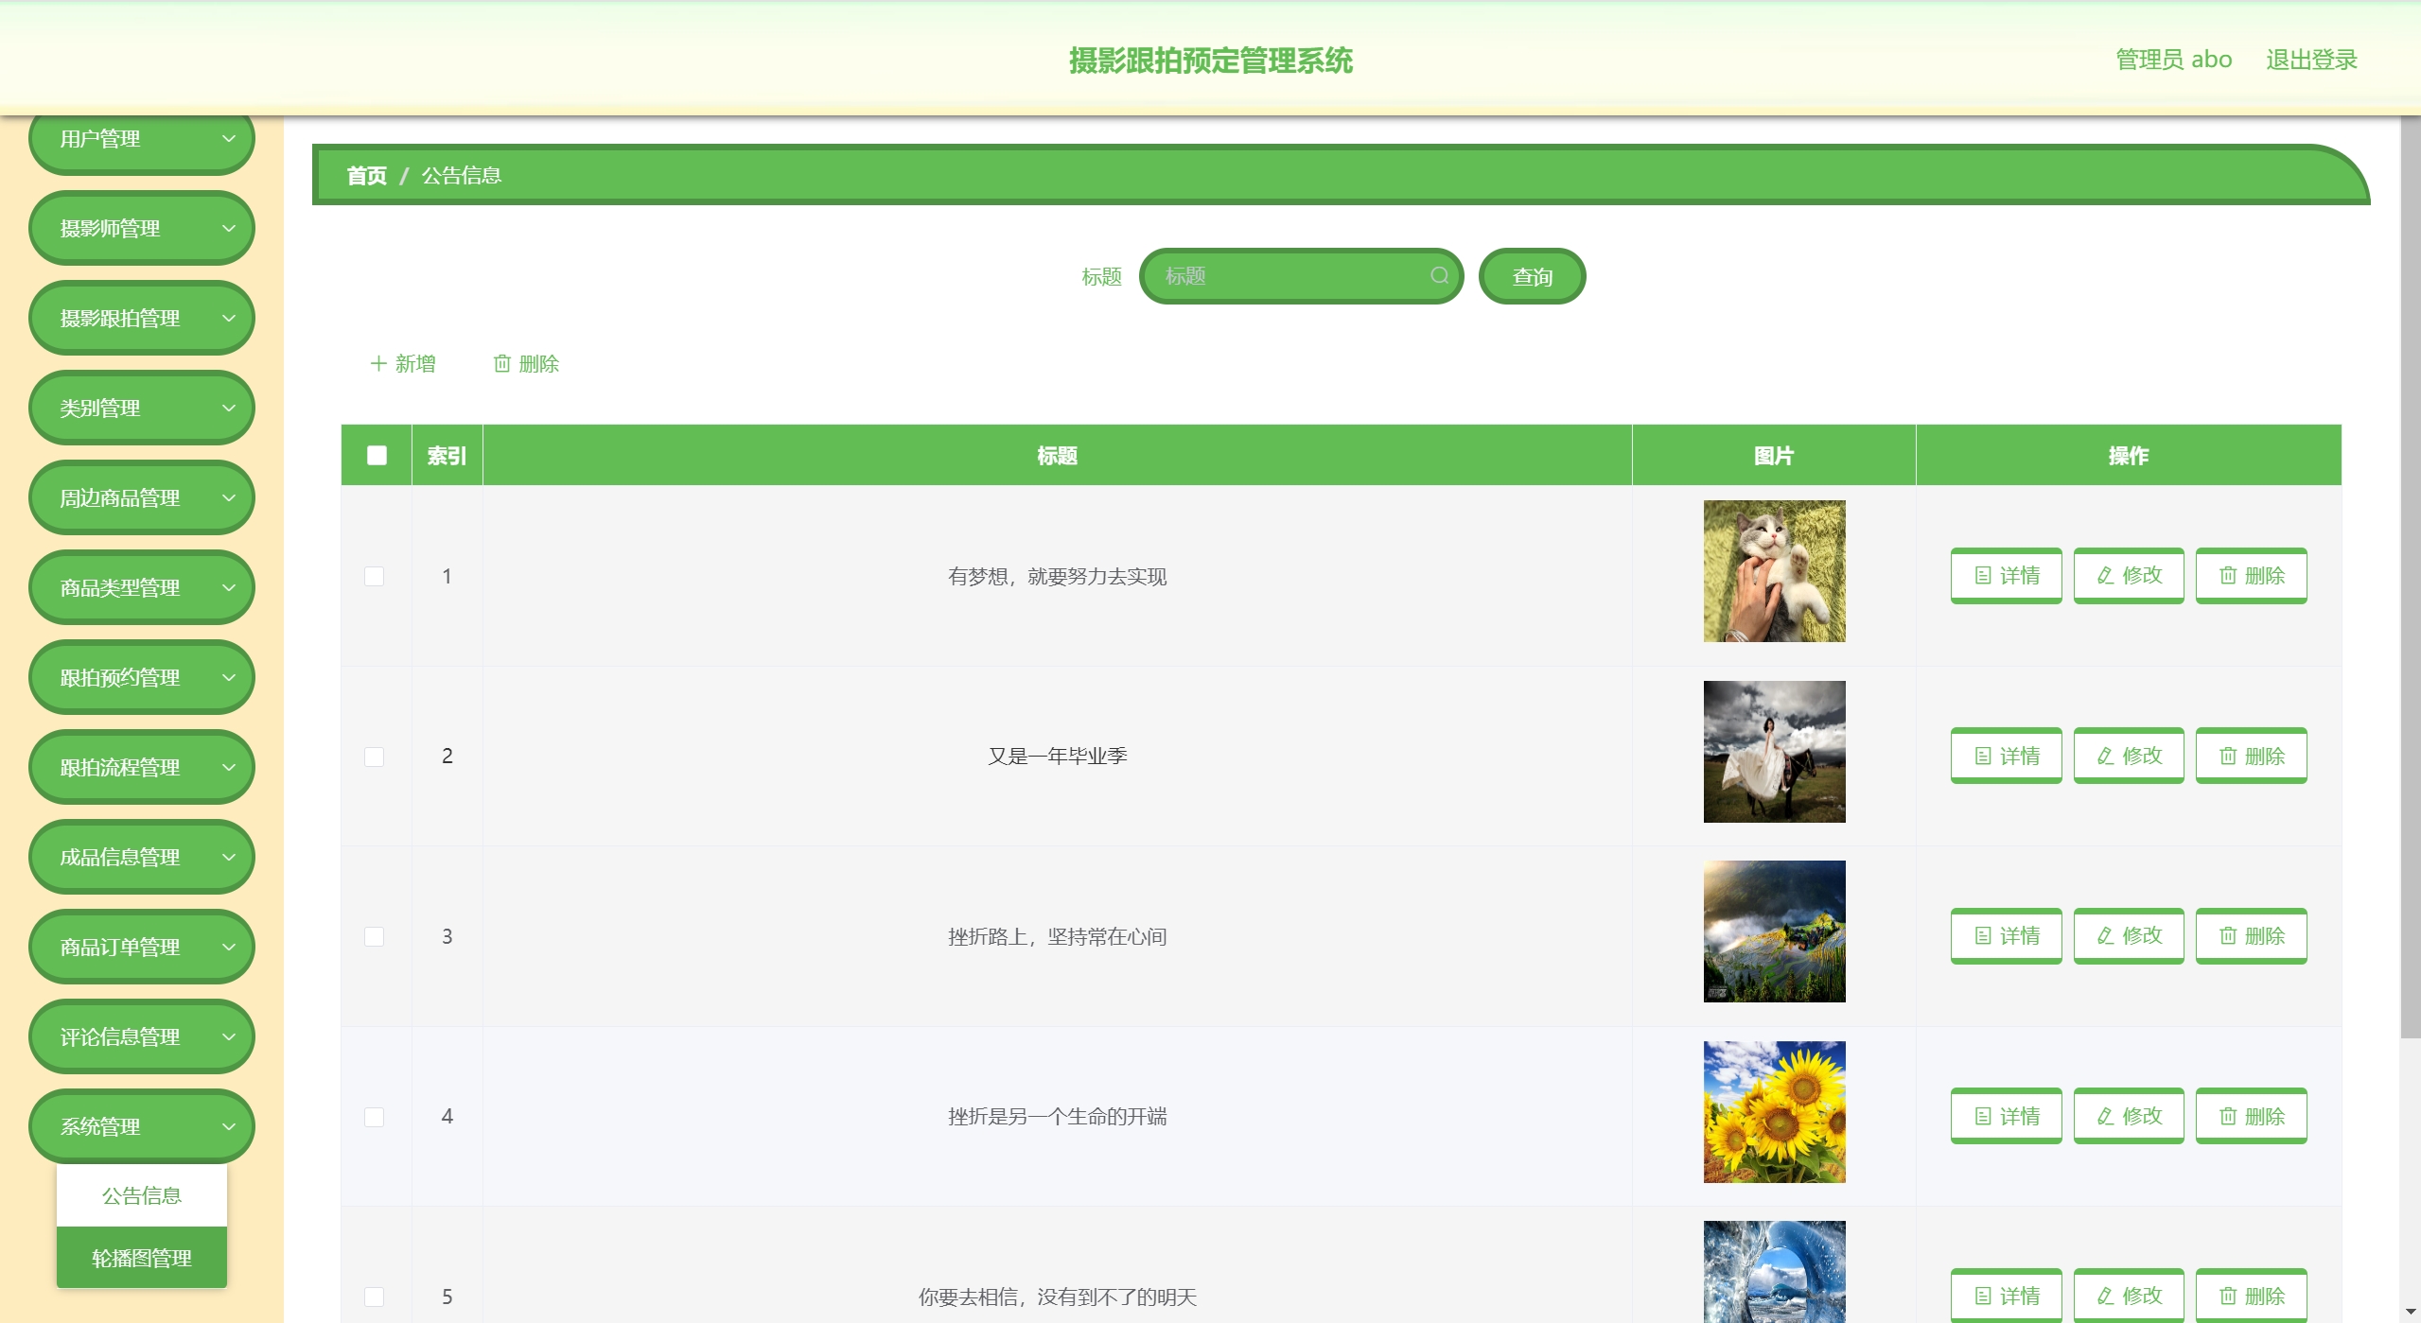Expand the 周边商品管理 sidebar menu
The image size is (2421, 1323).
[142, 497]
